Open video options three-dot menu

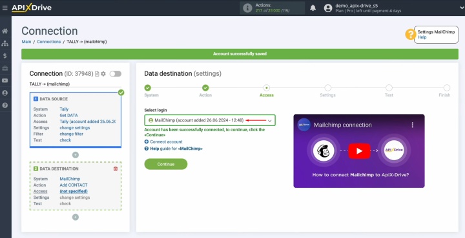pos(412,125)
